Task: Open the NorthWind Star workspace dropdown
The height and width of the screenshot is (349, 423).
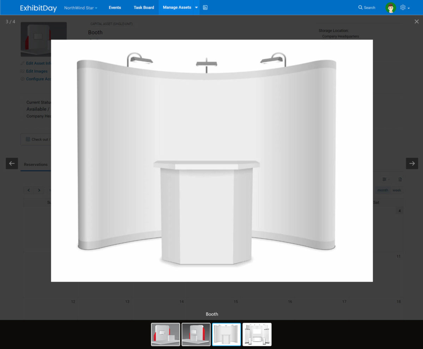Action: [80, 7]
